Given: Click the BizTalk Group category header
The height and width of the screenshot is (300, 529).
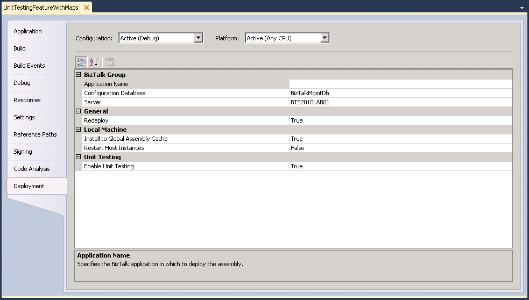Looking at the screenshot, I should point(104,75).
